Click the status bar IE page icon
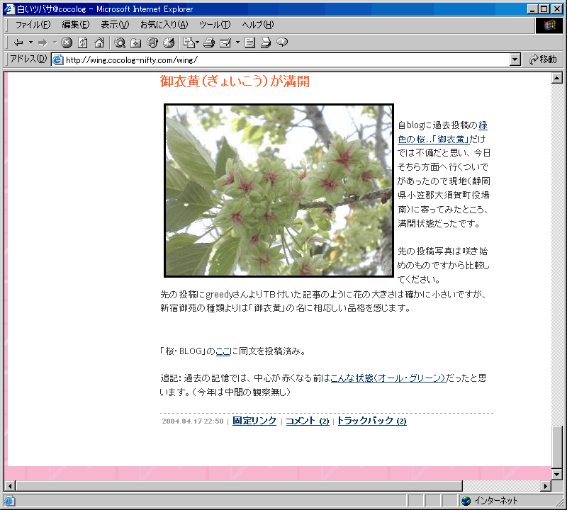The image size is (567, 510). [9, 501]
